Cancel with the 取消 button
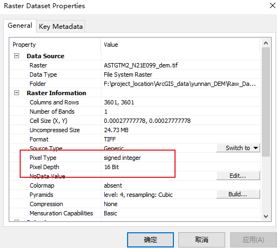Image resolution: width=277 pixels, height=248 pixels. 202,240
